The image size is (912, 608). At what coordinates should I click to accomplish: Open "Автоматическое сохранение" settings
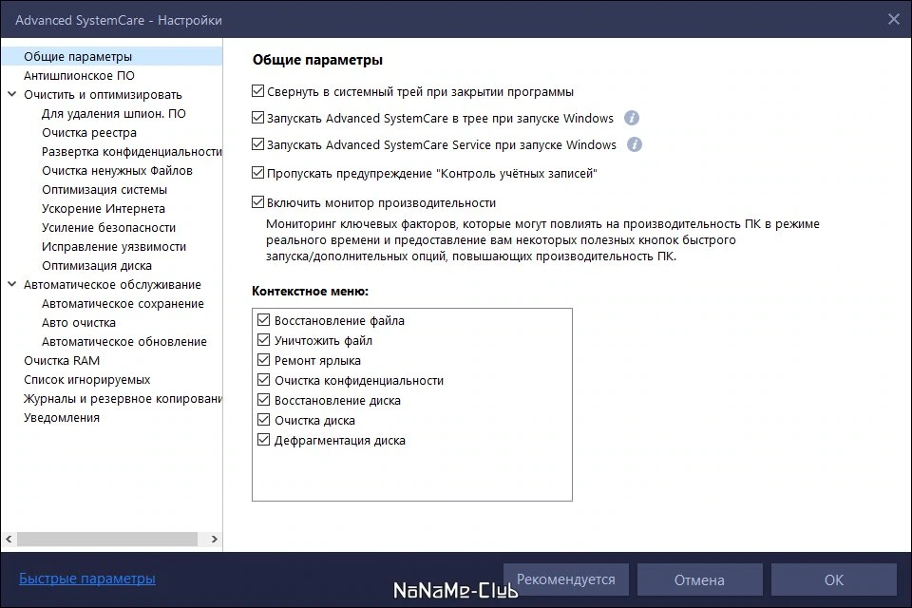point(123,304)
